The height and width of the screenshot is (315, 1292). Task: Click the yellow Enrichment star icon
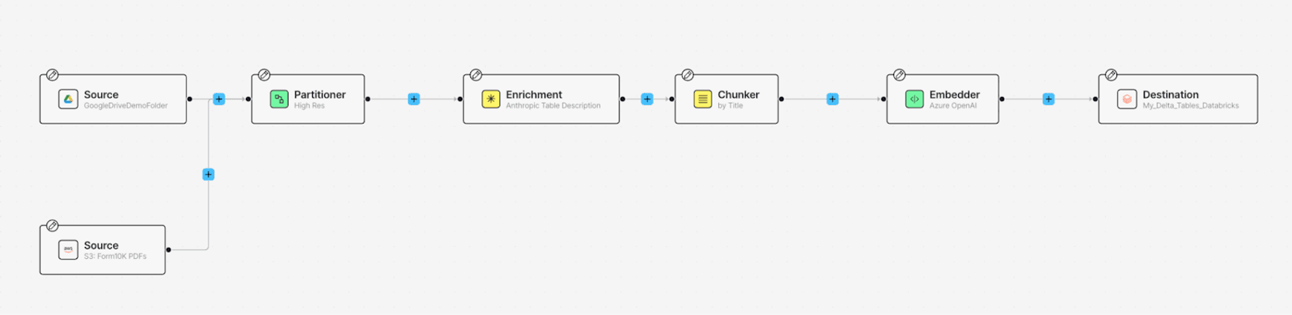point(491,99)
